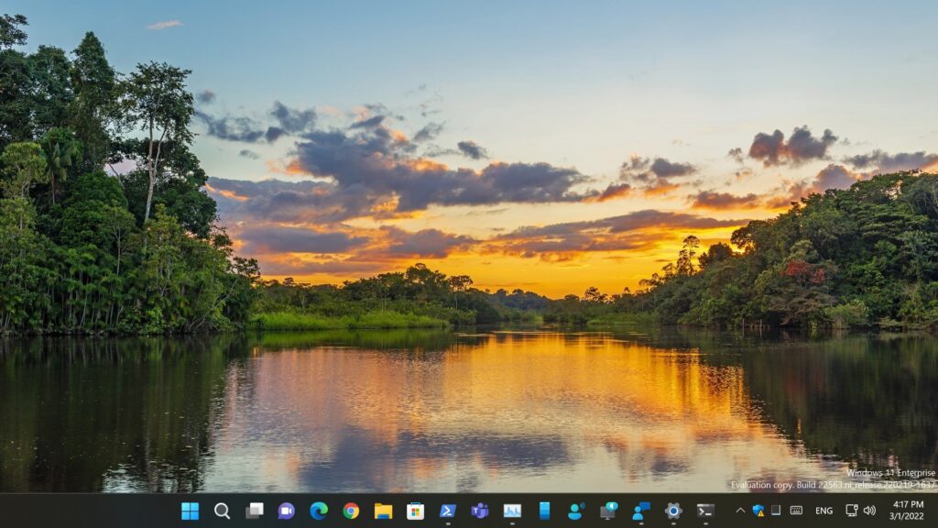Click the volume speaker icon
938x528 pixels.
click(869, 511)
